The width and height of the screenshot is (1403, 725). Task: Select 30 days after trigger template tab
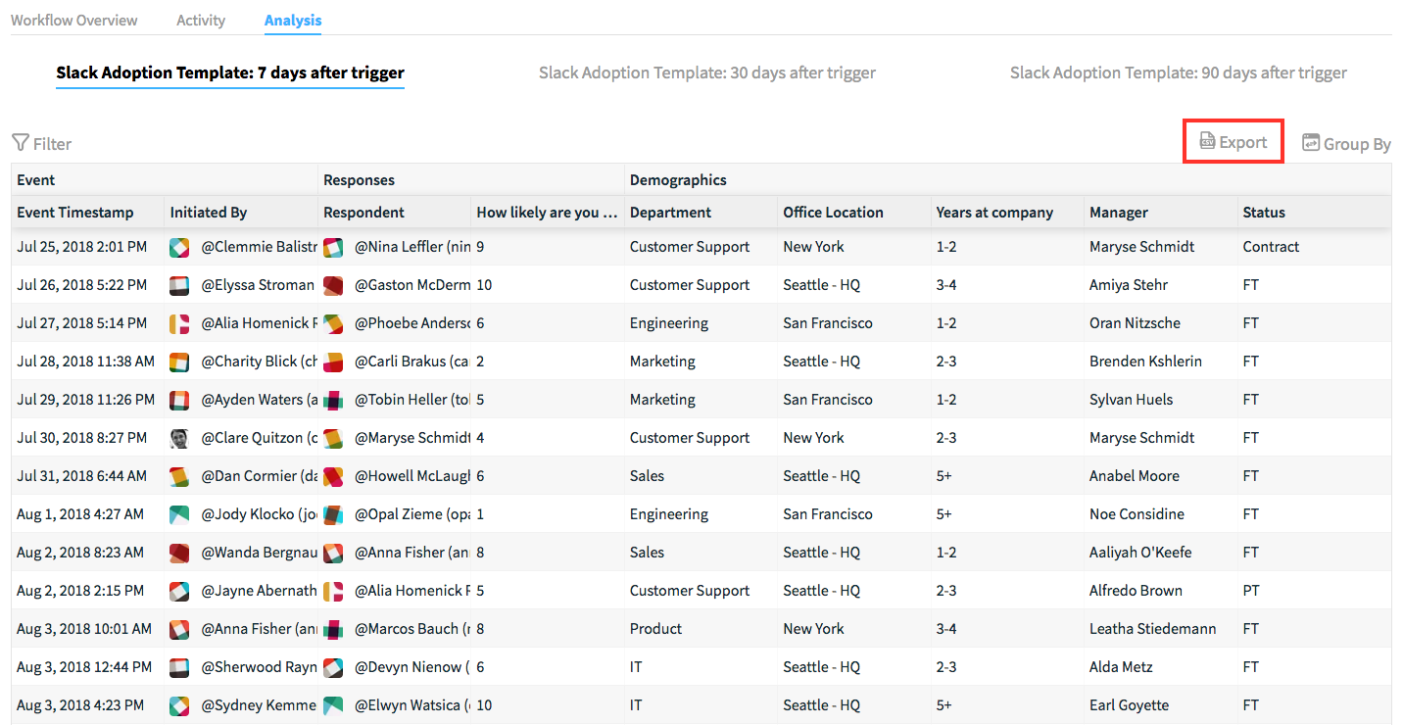pyautogui.click(x=707, y=72)
